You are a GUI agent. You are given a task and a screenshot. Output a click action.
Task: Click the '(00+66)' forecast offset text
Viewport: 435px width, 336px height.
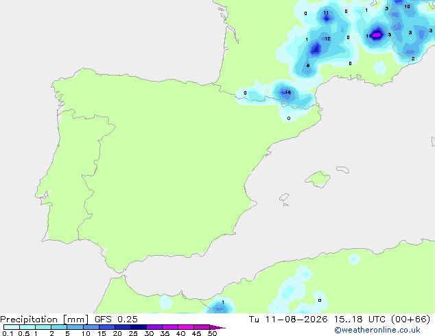tap(410, 320)
